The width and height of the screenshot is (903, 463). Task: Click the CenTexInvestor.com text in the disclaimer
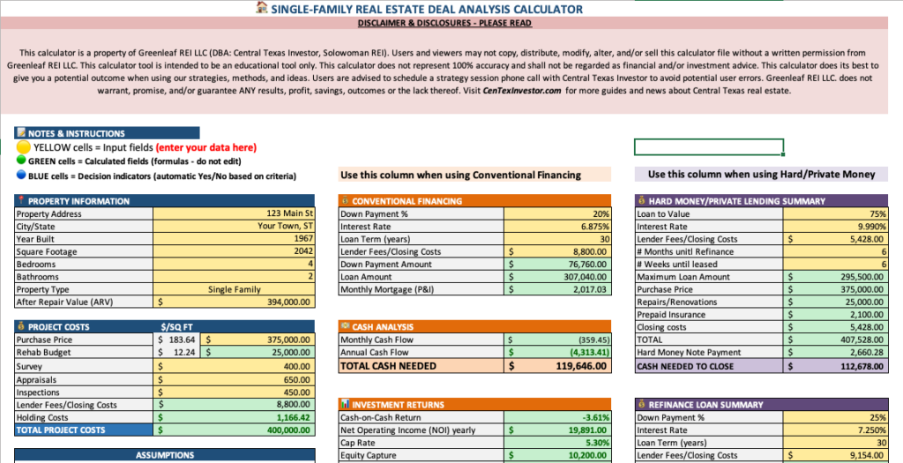tap(522, 91)
